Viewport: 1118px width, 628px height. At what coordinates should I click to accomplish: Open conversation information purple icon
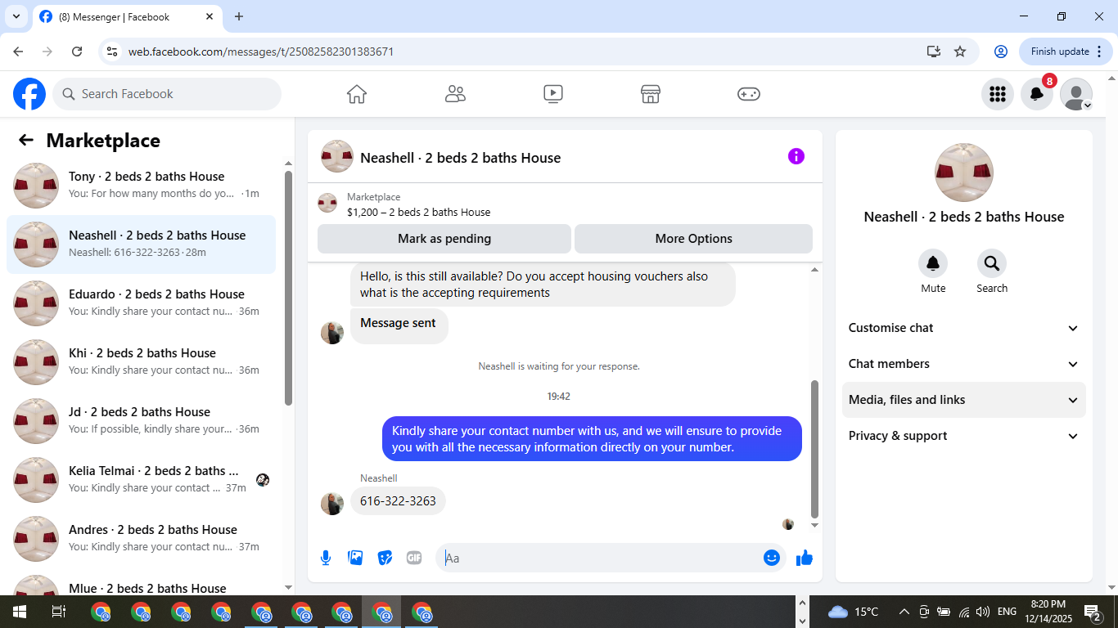click(x=796, y=156)
